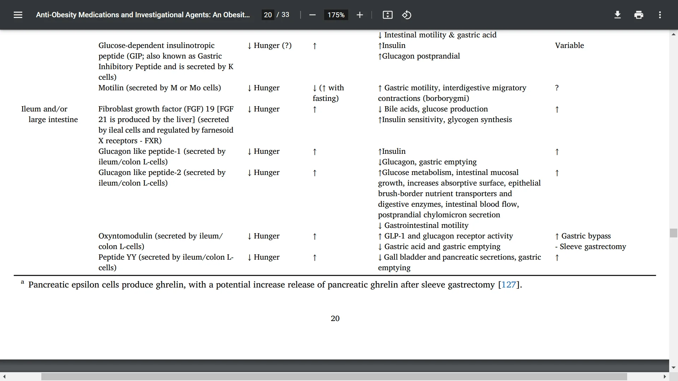This screenshot has height=381, width=678.
Task: Edit the 175% zoom level field
Action: pos(336,15)
